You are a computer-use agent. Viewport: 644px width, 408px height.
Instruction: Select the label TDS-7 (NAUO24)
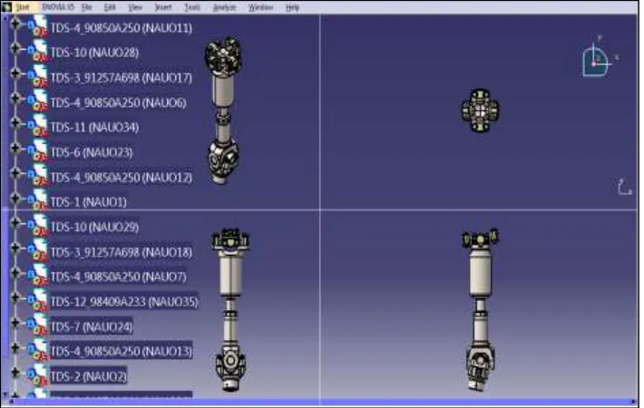click(x=92, y=327)
